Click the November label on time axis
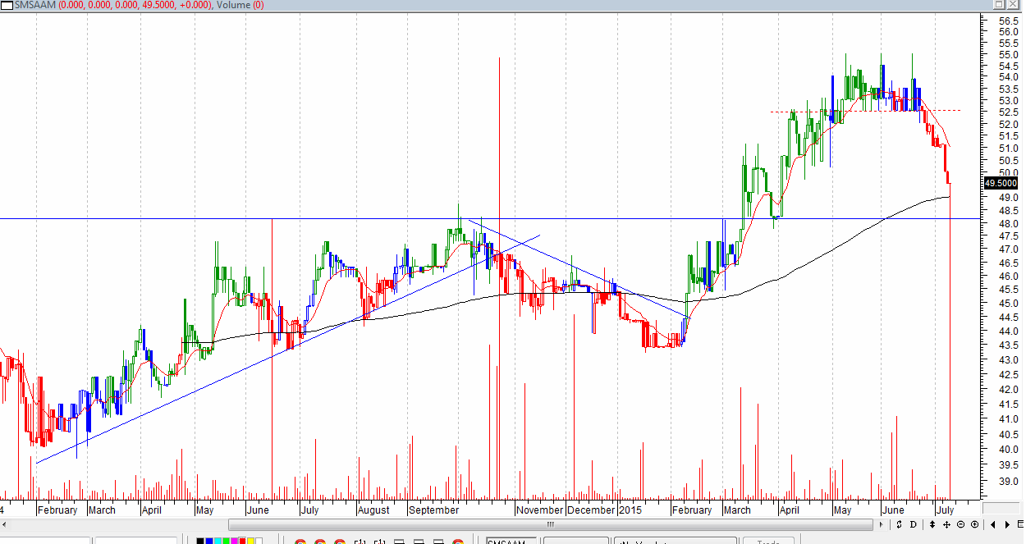Image resolution: width=1026 pixels, height=544 pixels. coord(539,510)
